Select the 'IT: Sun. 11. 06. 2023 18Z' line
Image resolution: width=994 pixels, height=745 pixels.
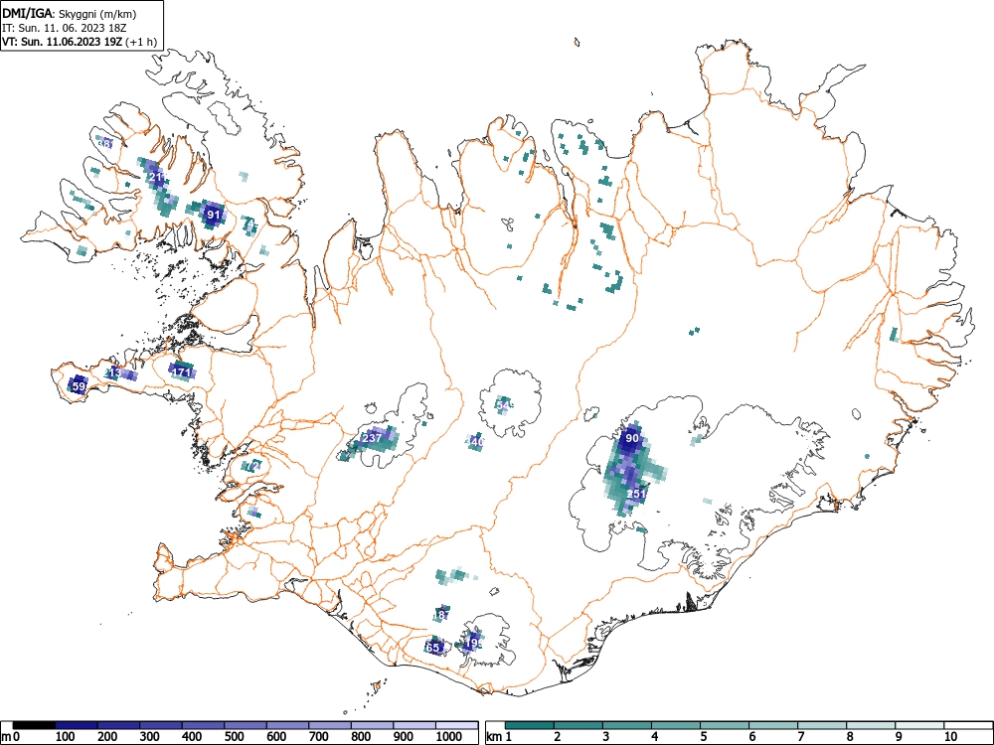coord(64,29)
